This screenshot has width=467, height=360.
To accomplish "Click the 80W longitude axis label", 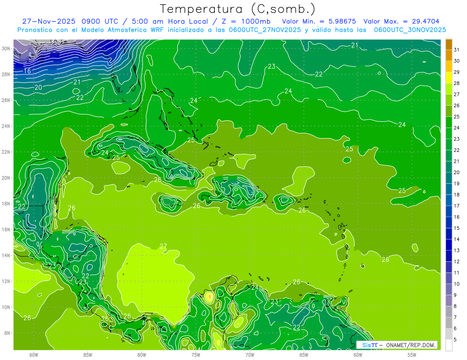I will (142, 355).
